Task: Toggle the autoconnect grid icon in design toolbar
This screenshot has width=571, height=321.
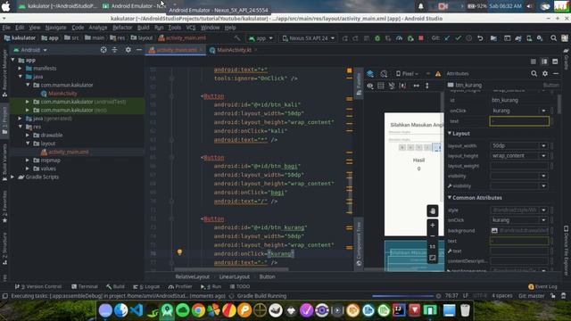Action: tap(381, 86)
